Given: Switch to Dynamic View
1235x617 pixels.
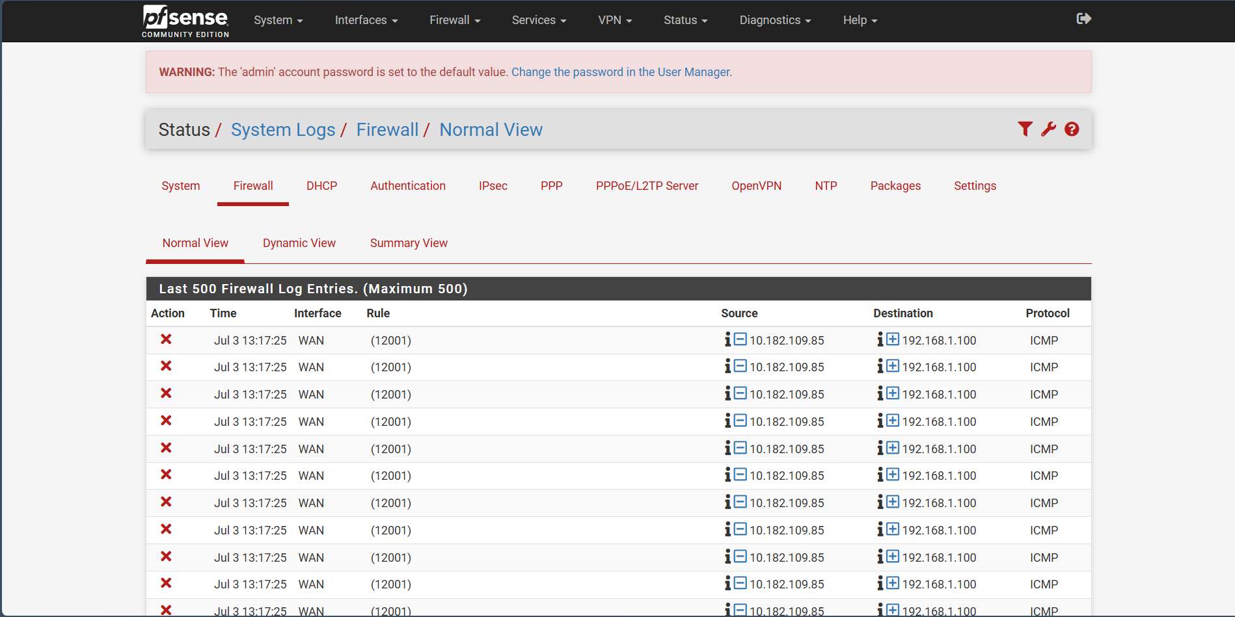Looking at the screenshot, I should pyautogui.click(x=299, y=243).
